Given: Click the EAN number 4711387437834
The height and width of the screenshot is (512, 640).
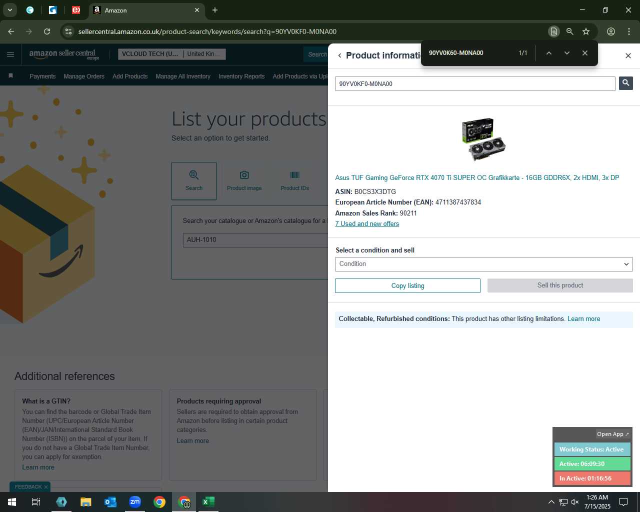Looking at the screenshot, I should click(458, 202).
